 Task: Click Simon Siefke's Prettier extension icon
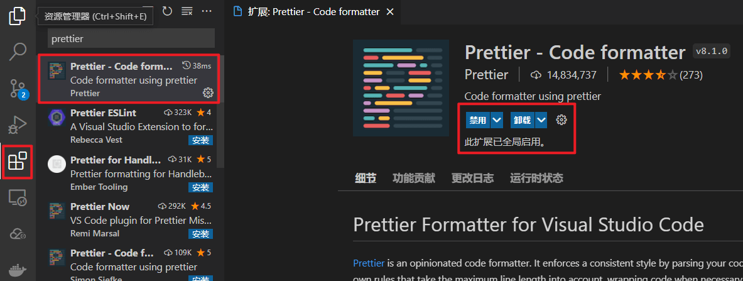tap(57, 256)
